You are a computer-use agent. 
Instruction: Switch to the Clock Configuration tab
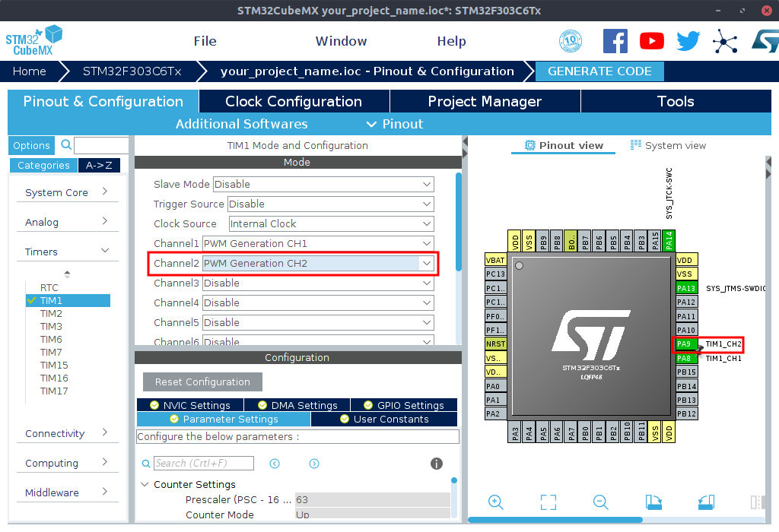[294, 102]
